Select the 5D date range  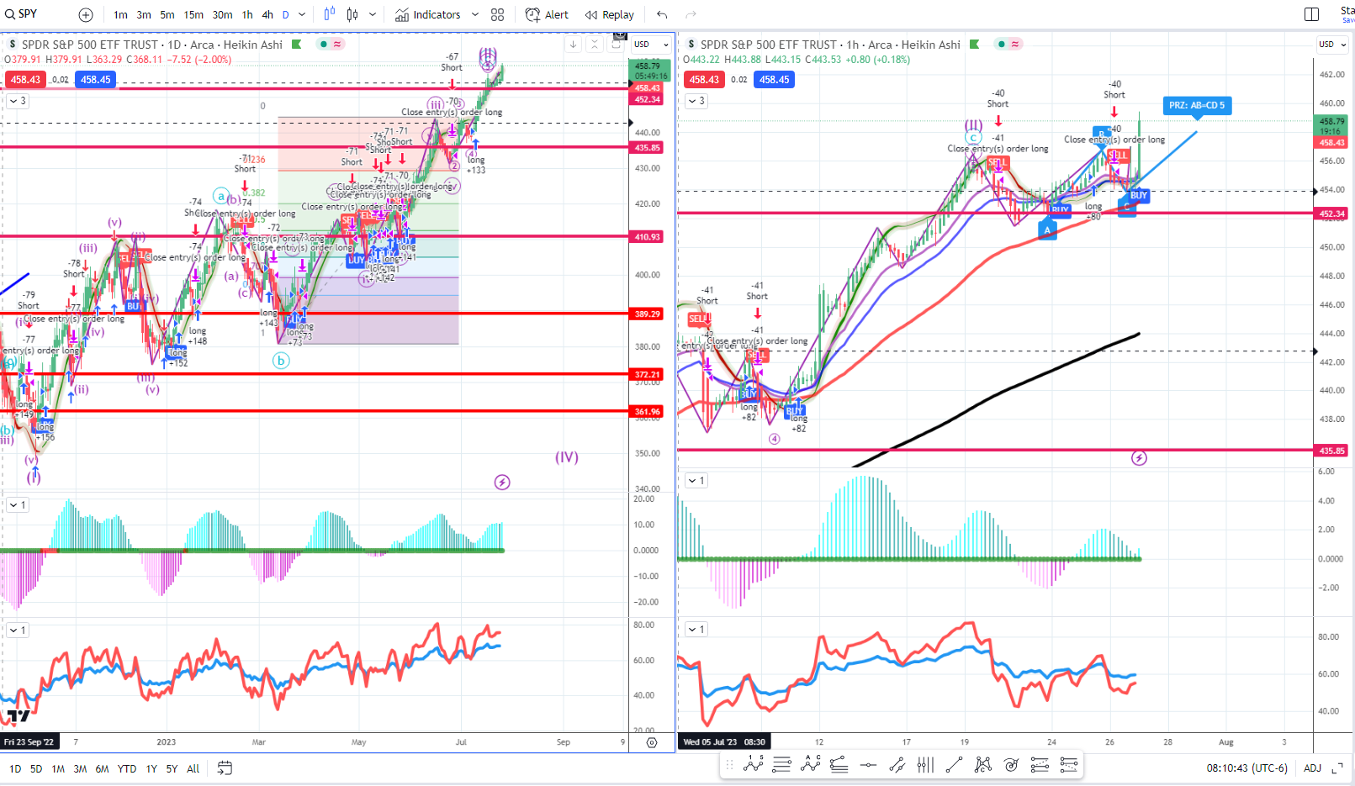[x=36, y=768]
